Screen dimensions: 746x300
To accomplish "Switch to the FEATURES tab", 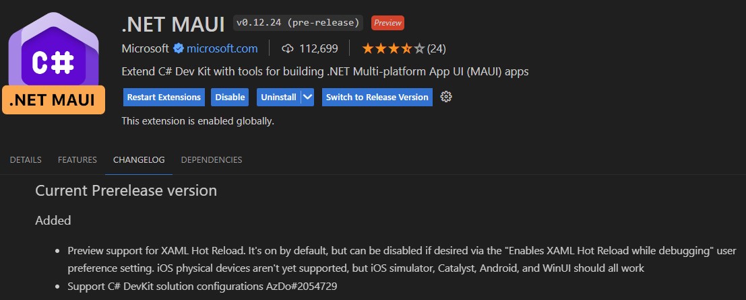I will pyautogui.click(x=77, y=160).
